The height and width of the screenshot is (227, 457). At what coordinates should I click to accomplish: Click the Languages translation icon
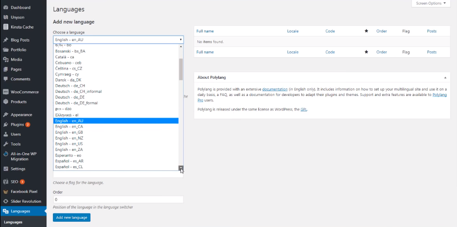tap(5, 211)
